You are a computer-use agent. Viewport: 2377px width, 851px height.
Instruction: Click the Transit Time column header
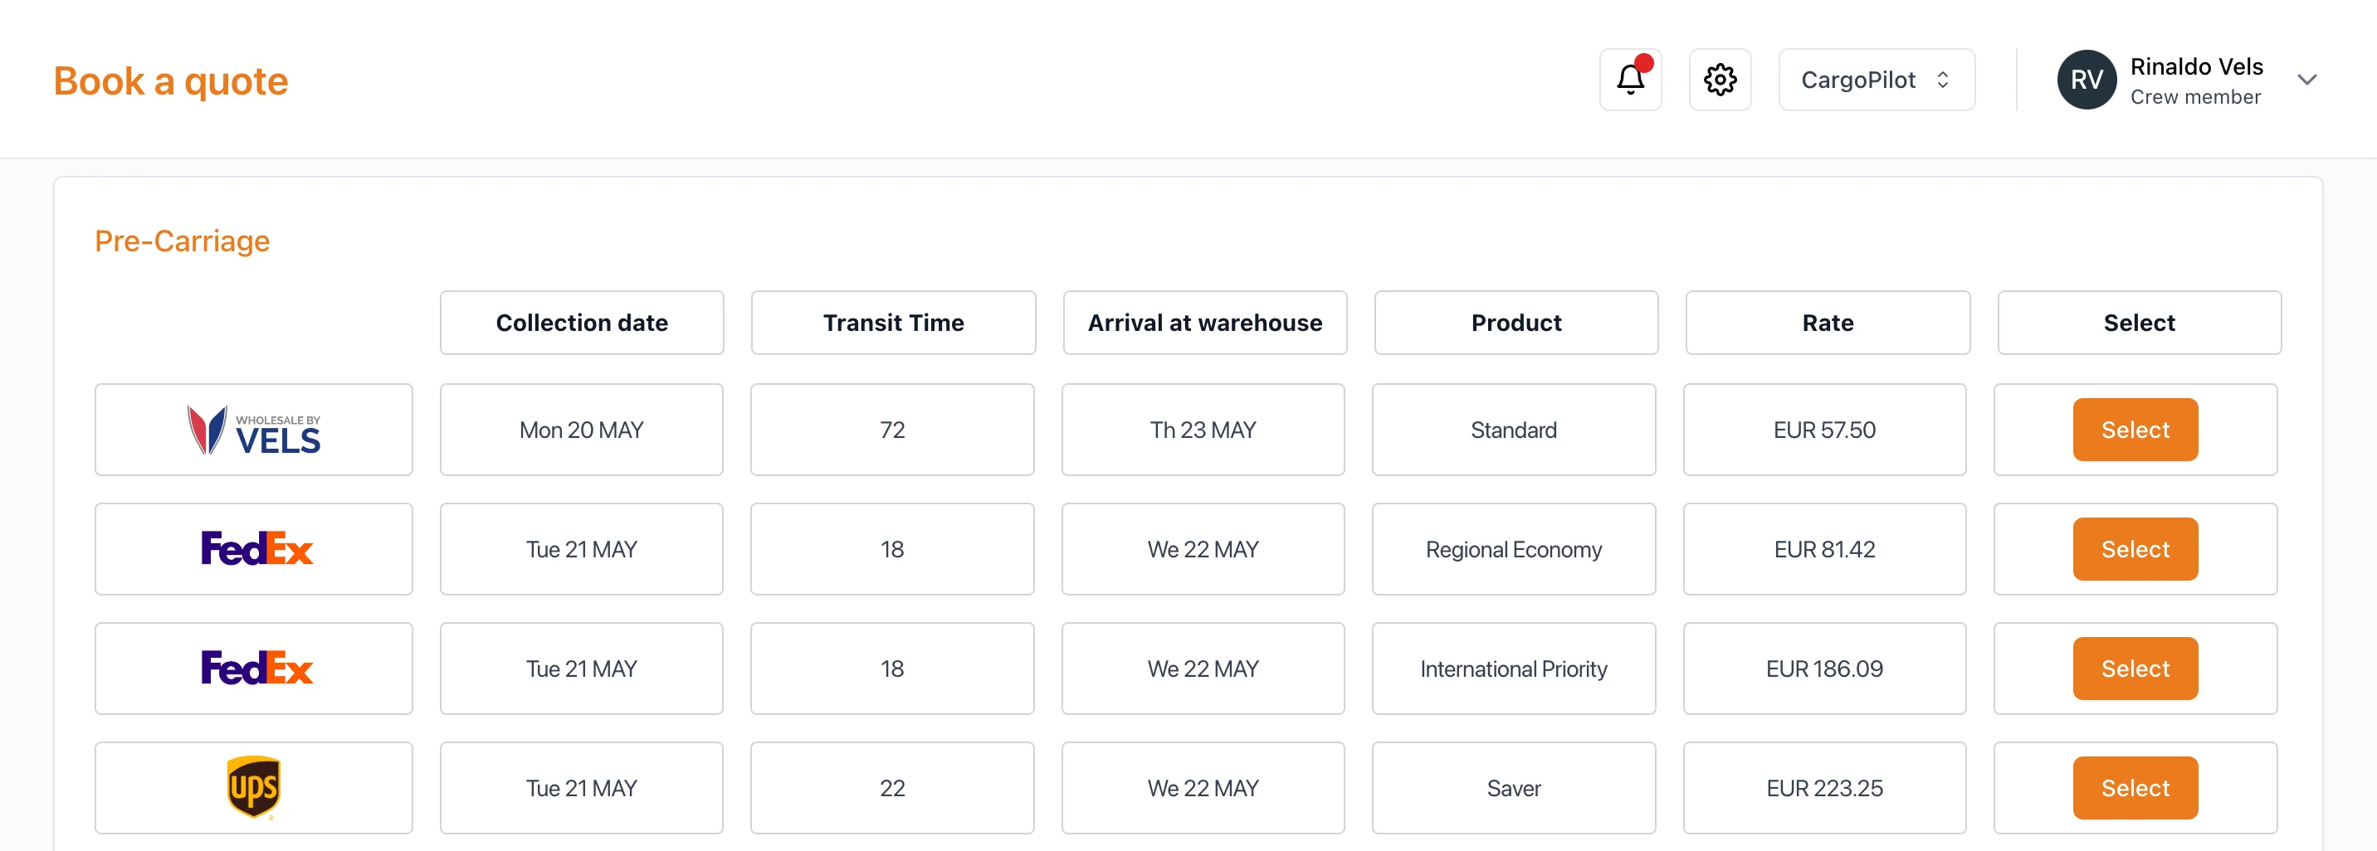click(x=892, y=323)
